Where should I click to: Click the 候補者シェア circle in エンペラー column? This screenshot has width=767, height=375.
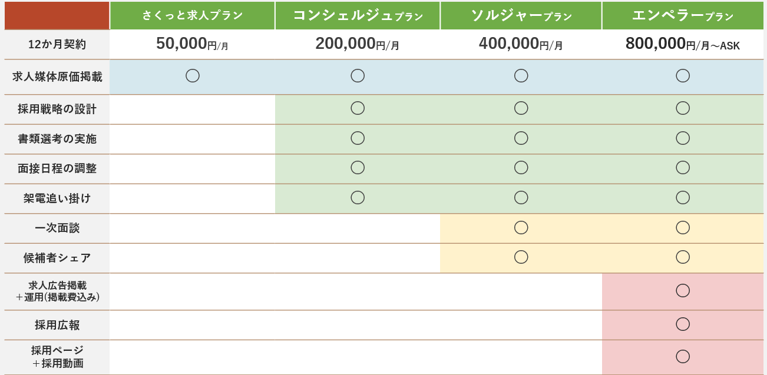point(683,257)
